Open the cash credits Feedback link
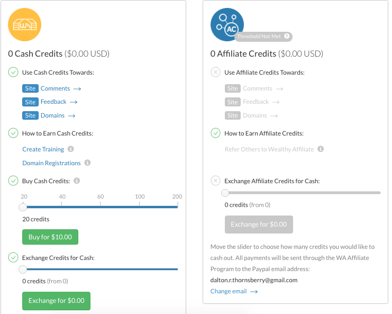This screenshot has width=392, height=314. point(53,102)
